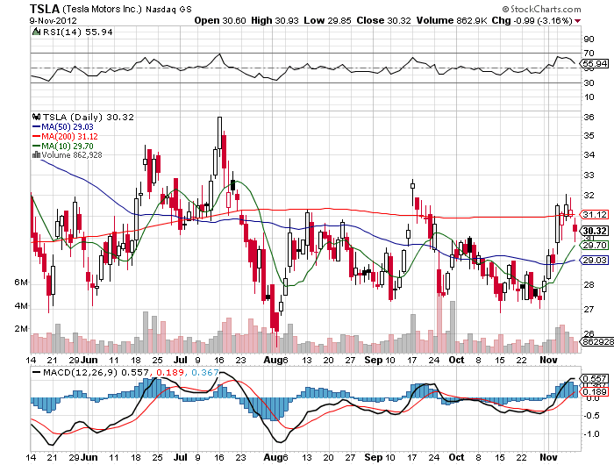Viewport: 614px width, 465px height.
Task: Click the Chg -0.99 (-3.16%) value
Action: 532,20
